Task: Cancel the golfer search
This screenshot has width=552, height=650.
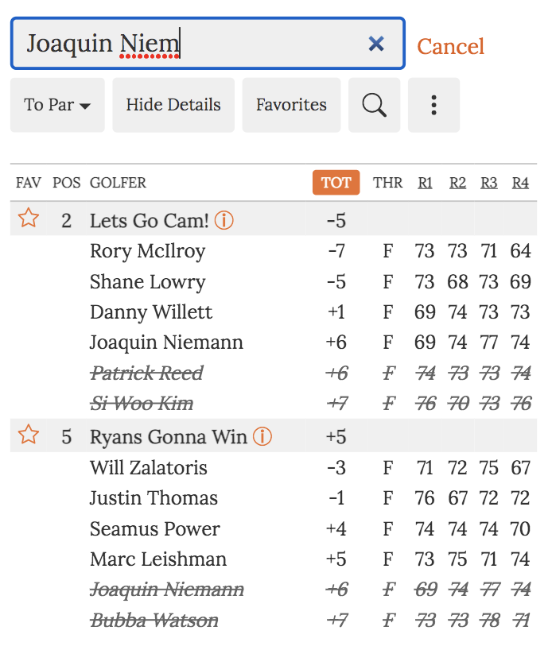Action: 450,47
